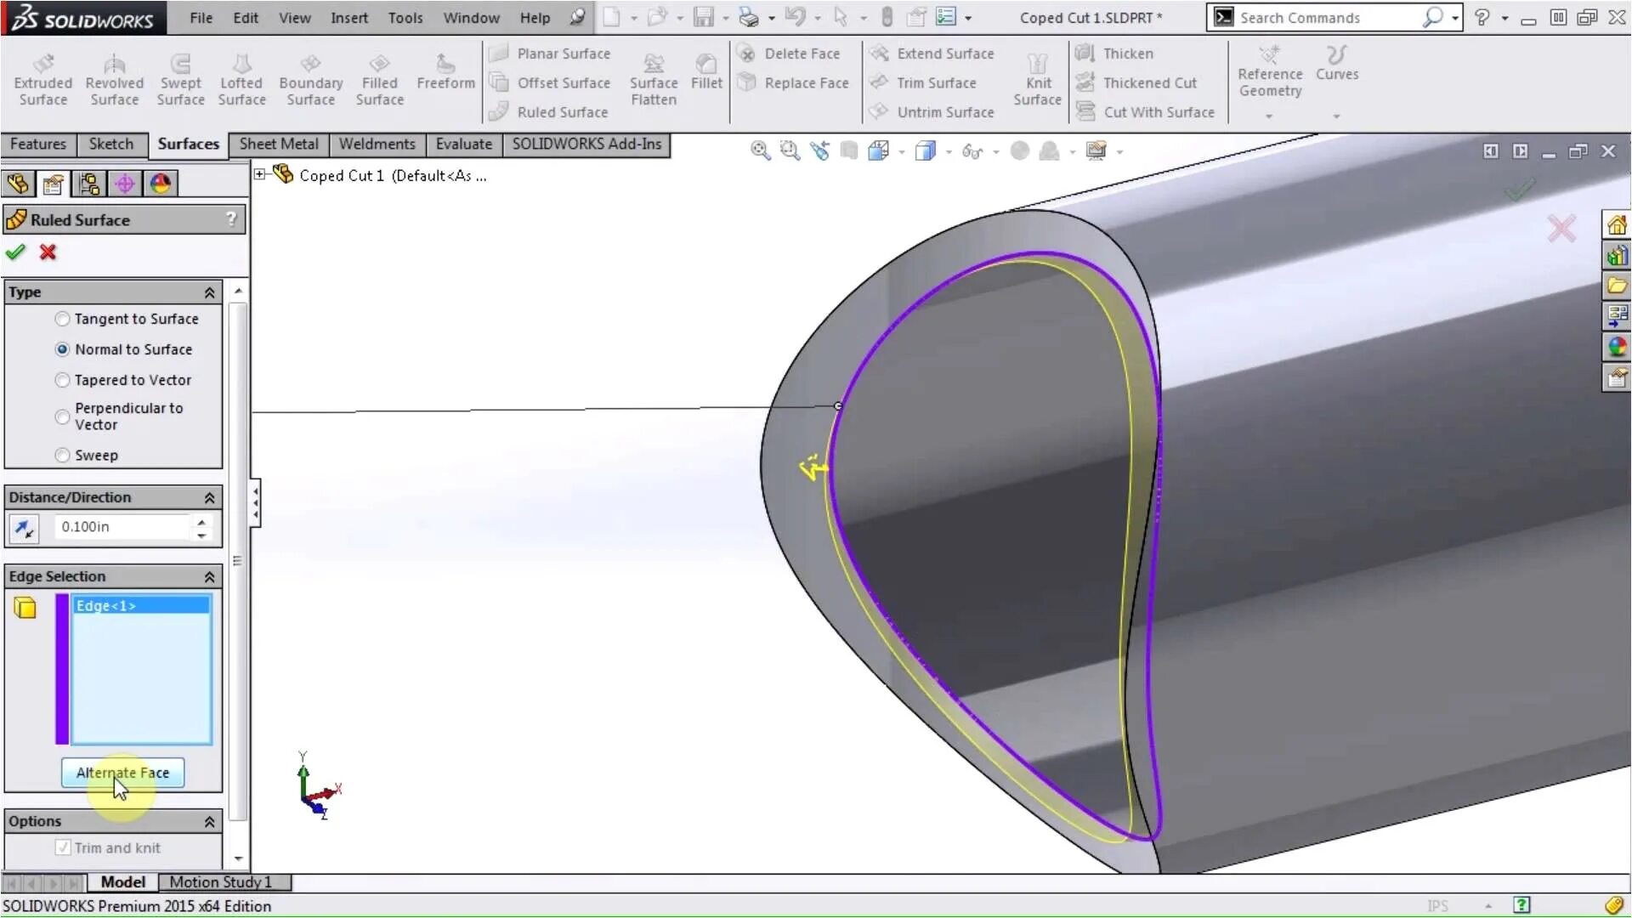Image resolution: width=1632 pixels, height=918 pixels.
Task: Collapse the Edge Selection panel
Action: pos(210,576)
